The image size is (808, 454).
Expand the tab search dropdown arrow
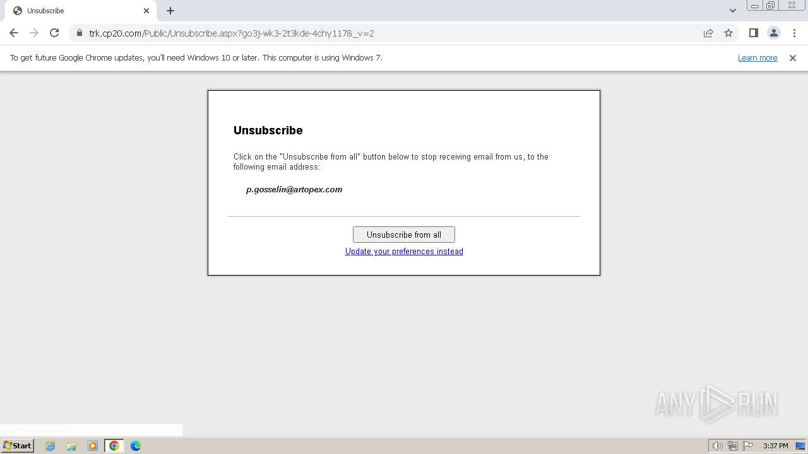[732, 11]
